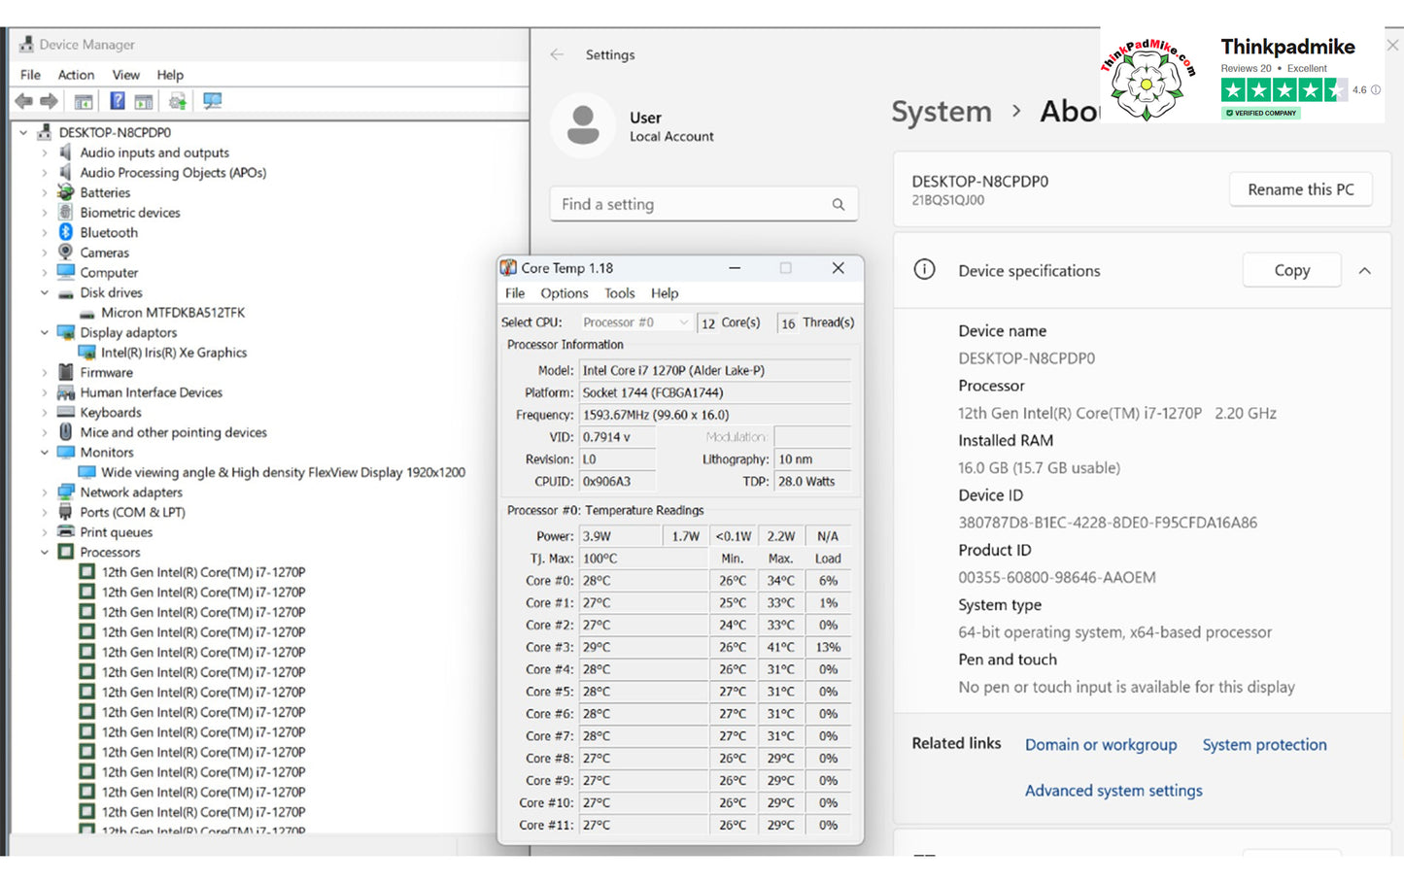Collapse the Processors node
1404x882 pixels.
[45, 553]
